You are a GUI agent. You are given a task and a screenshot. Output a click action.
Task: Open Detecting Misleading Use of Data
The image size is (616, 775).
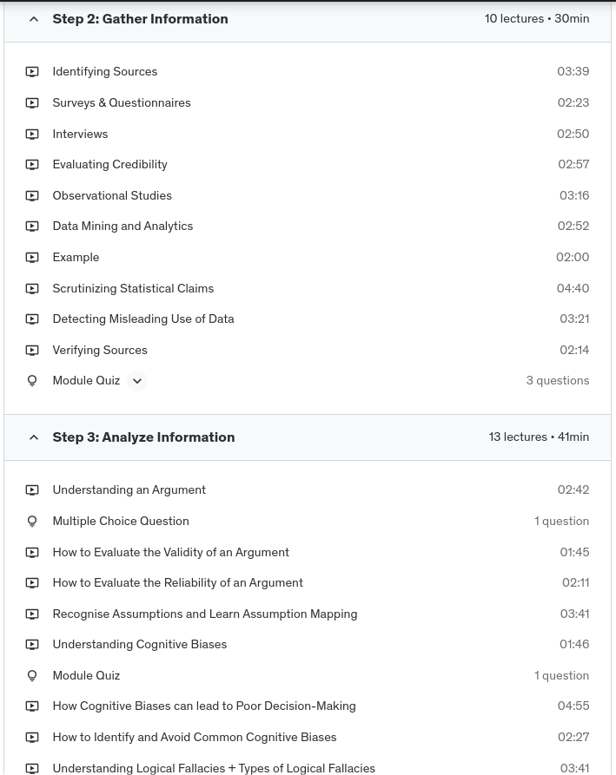point(142,319)
